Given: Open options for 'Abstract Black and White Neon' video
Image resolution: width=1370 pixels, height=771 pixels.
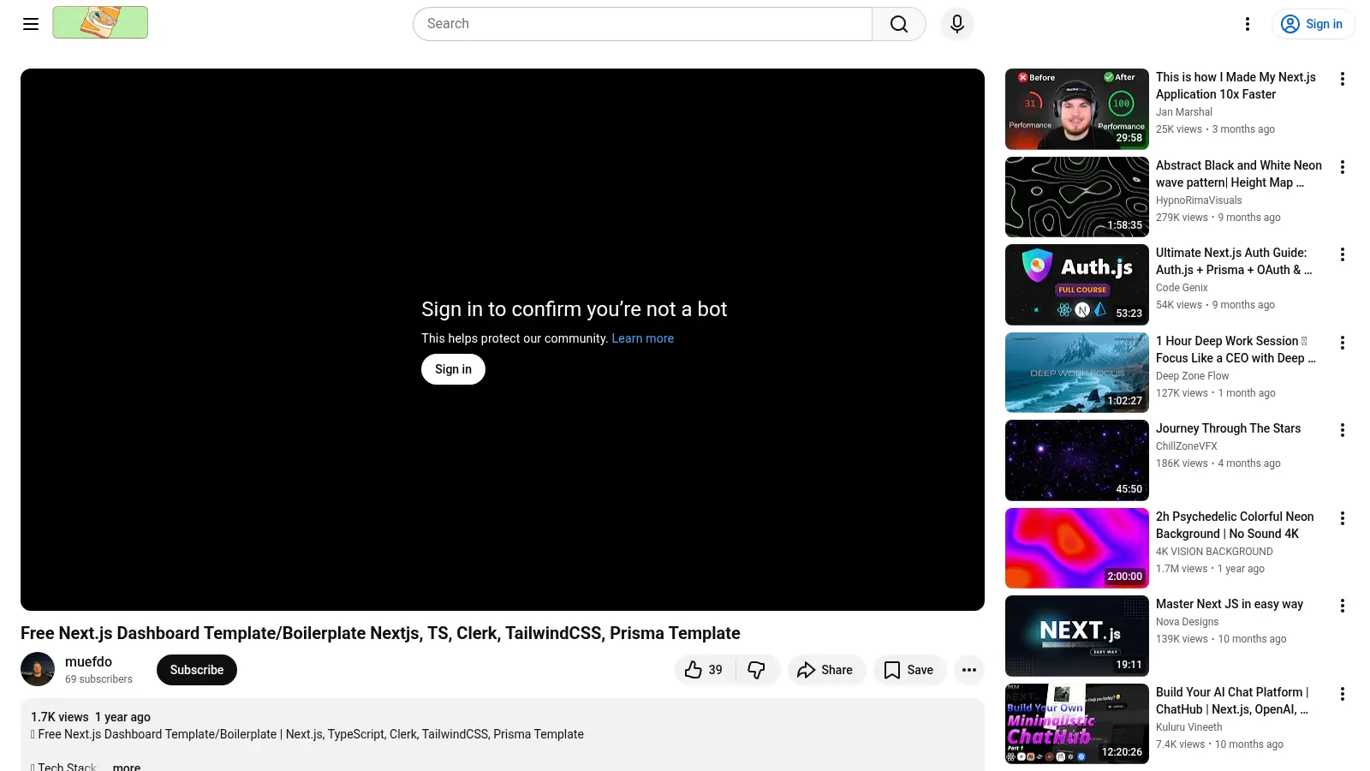Looking at the screenshot, I should [x=1343, y=167].
